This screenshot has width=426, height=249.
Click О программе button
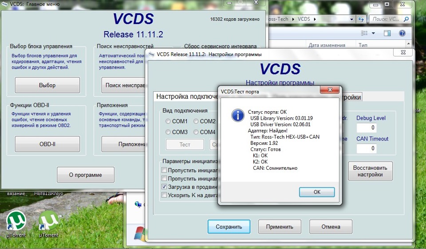[86, 175]
